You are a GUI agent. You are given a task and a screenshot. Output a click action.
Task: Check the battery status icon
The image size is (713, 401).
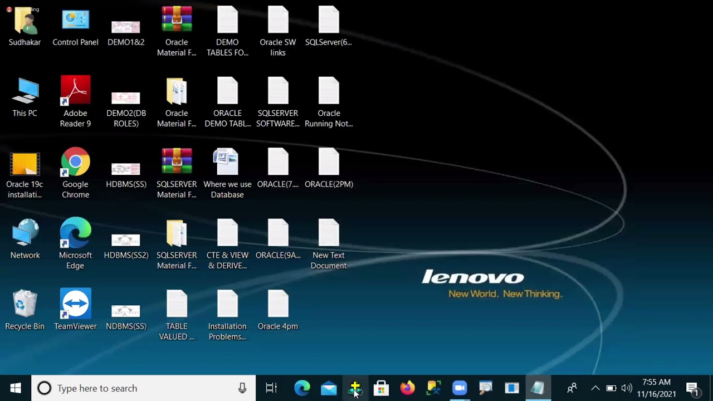pos(611,388)
